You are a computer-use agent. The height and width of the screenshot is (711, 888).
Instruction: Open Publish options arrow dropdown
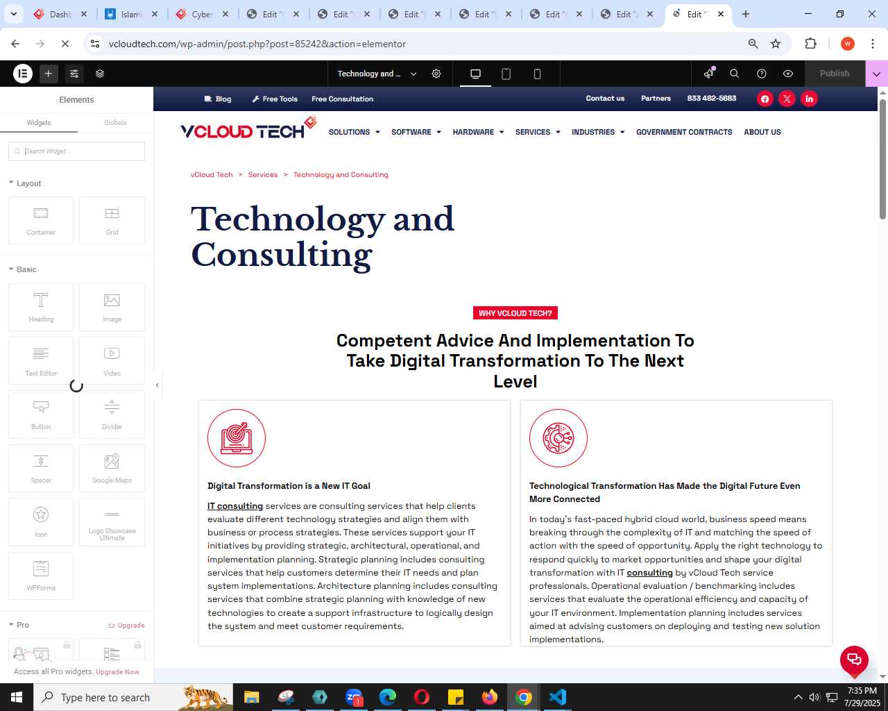pos(876,74)
